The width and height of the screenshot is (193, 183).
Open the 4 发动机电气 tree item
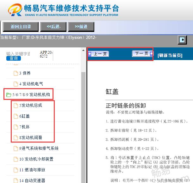(x=31, y=84)
